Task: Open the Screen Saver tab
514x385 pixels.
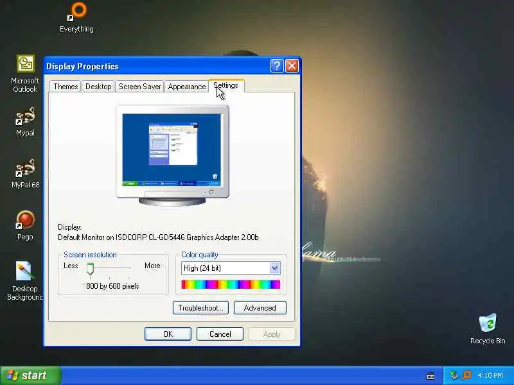Action: point(139,87)
